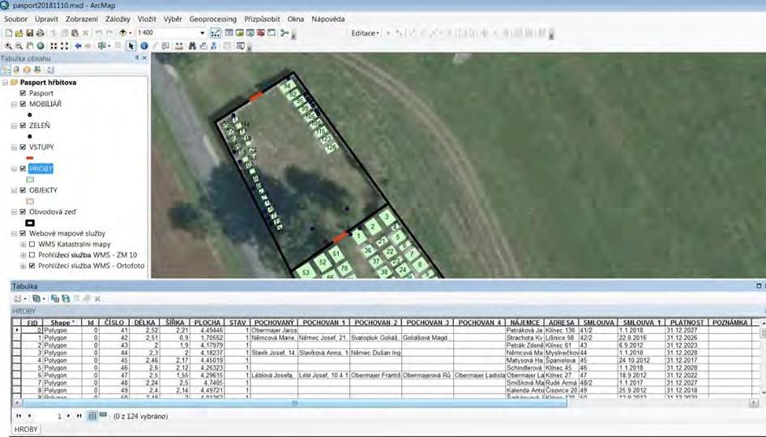Toggle the Pasport layer checkbox
Image resolution: width=766 pixels, height=437 pixels.
(x=23, y=93)
